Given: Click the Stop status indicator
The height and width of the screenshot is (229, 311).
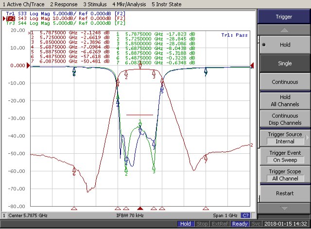Looking at the screenshot, I should tap(202, 224).
